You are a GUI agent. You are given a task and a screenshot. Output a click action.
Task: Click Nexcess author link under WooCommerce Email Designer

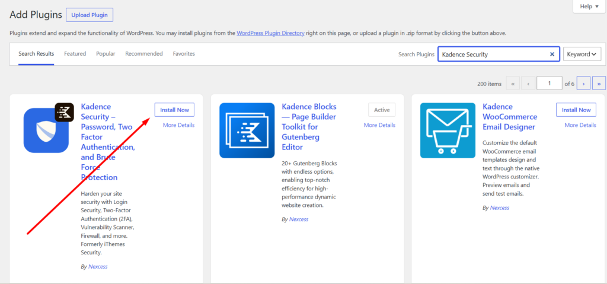coord(499,208)
